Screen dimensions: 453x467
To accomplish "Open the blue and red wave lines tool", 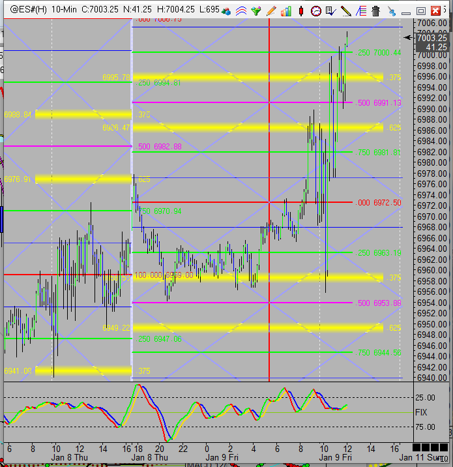I will 241,11.
